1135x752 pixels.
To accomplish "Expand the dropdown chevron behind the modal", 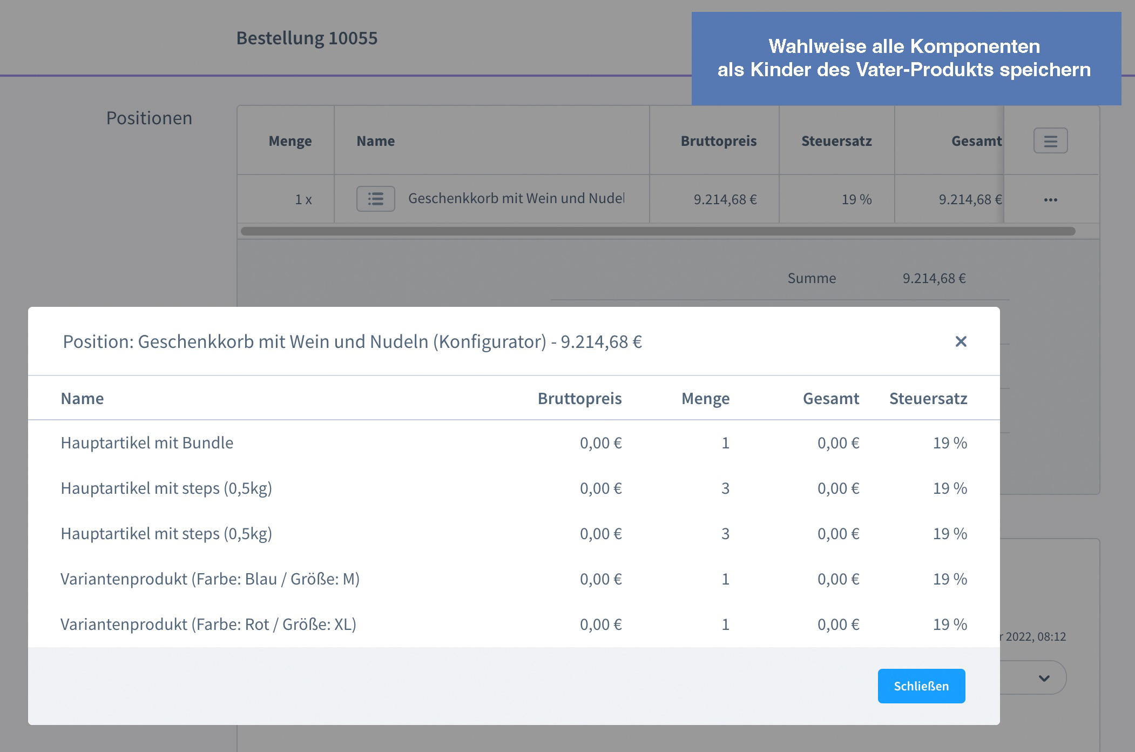I will click(x=1044, y=678).
